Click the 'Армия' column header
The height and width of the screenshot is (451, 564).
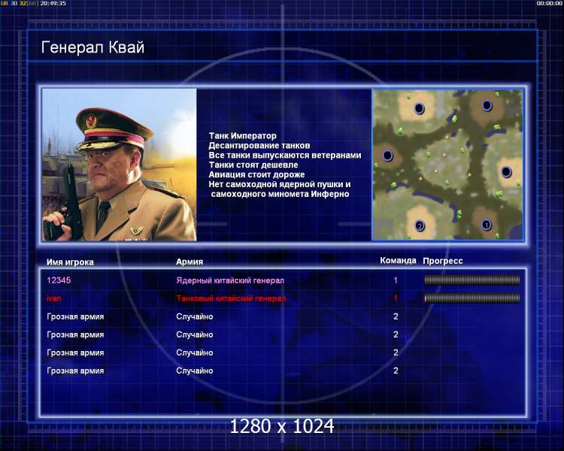(x=190, y=262)
